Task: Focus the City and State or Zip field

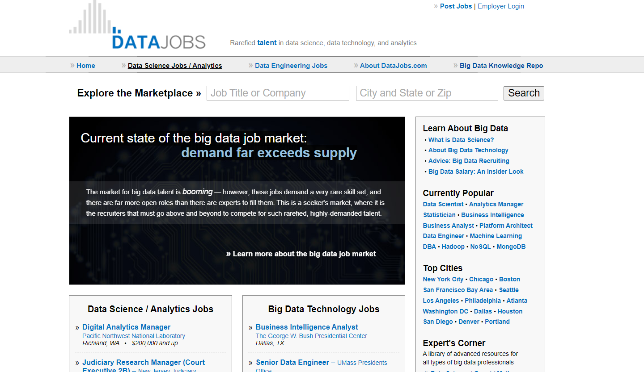Action: [x=427, y=93]
